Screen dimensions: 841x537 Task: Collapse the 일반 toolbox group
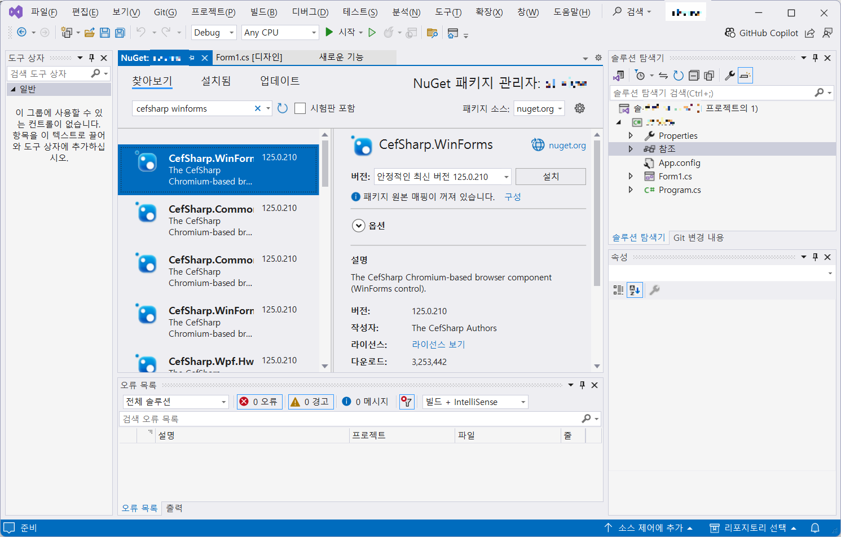tap(13, 89)
